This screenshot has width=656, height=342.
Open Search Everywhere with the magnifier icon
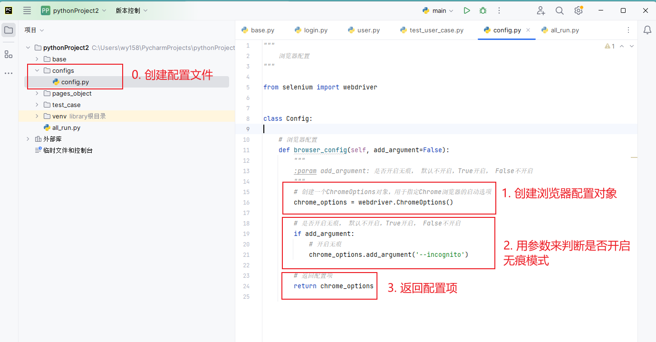[559, 10]
